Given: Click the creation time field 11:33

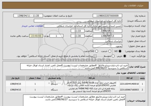Looking at the screenshot, I should click(78, 31).
